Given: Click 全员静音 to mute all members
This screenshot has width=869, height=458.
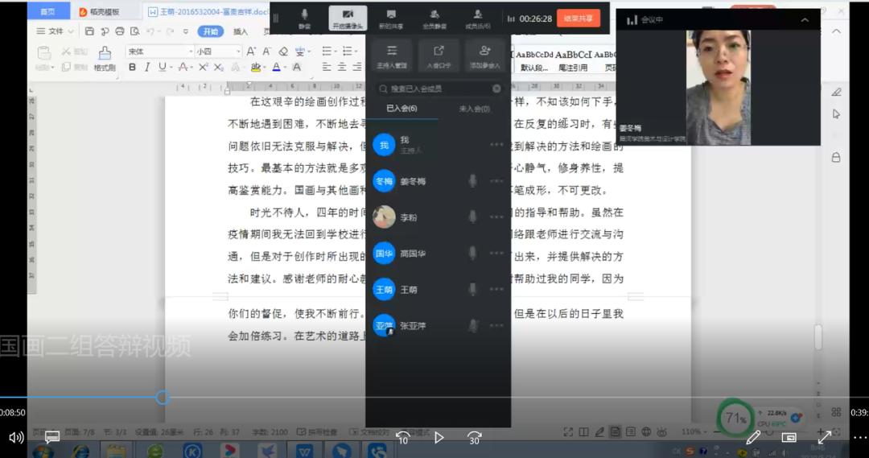Looking at the screenshot, I should tap(434, 19).
